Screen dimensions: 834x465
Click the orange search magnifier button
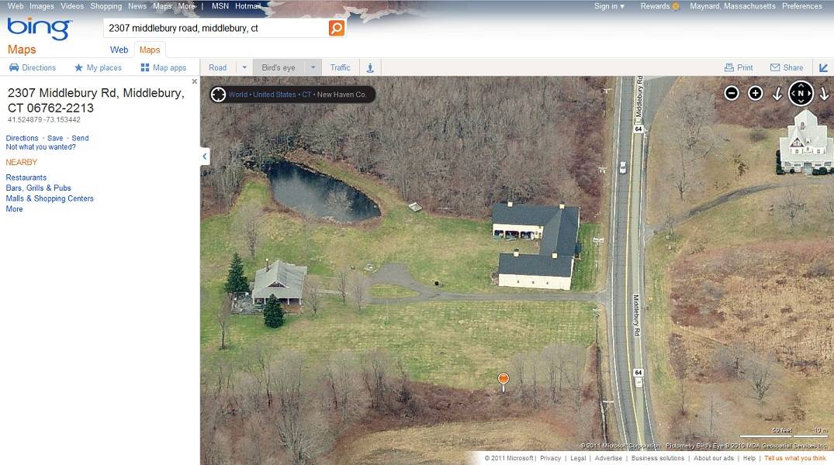tap(336, 28)
